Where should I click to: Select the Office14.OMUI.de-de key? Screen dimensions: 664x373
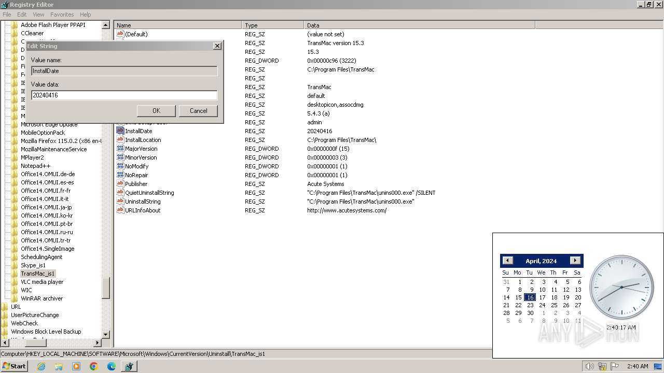[x=48, y=174]
